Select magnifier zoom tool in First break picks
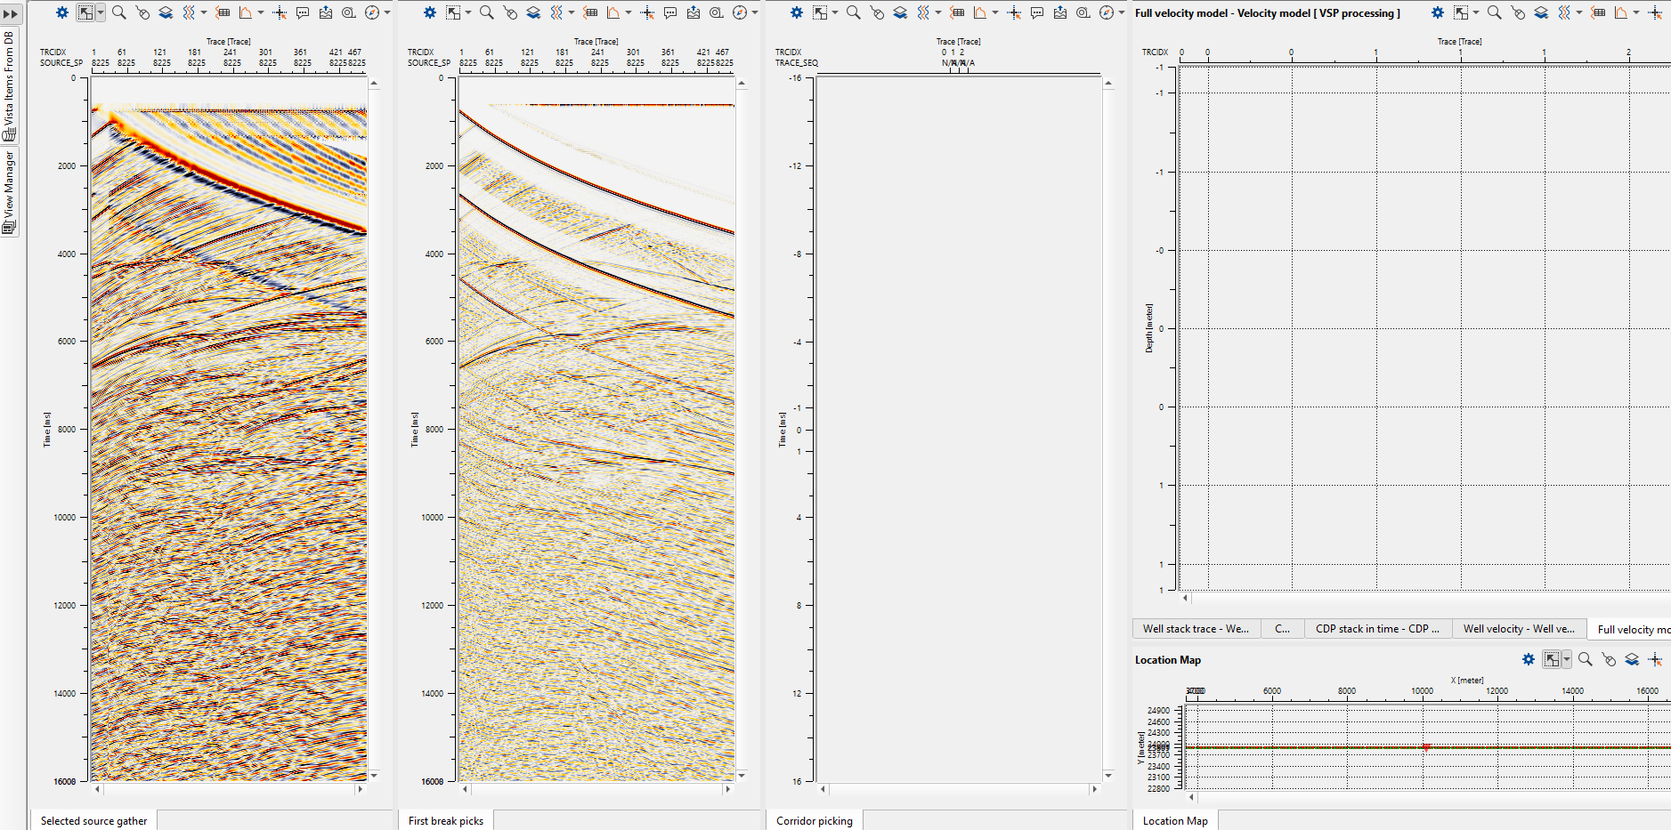The width and height of the screenshot is (1671, 830). [x=486, y=12]
